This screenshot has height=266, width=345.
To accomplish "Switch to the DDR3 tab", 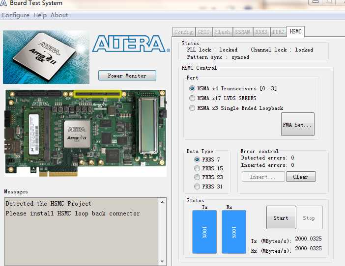I will [261, 32].
